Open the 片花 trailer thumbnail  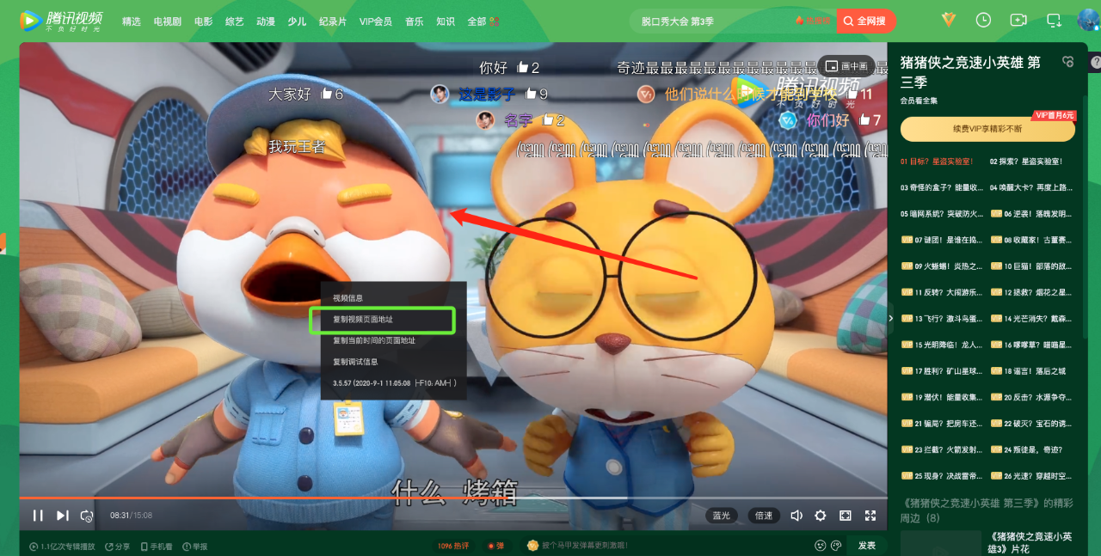click(940, 543)
